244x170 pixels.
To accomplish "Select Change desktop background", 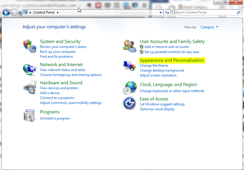I will [x=162, y=71].
